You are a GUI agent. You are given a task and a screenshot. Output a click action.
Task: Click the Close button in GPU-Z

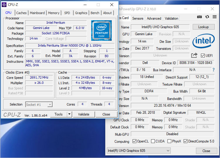point(206,151)
